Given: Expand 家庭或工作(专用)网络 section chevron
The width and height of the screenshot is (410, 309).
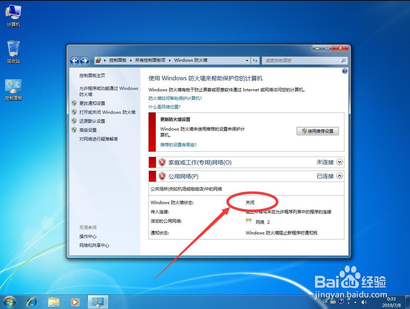Looking at the screenshot, I should [x=339, y=162].
